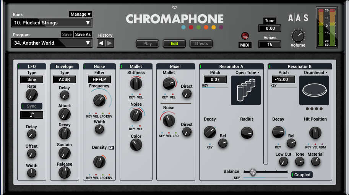The height and width of the screenshot is (195, 349).
Task: Click the Mallet Stiffness knob
Action: click(x=136, y=84)
